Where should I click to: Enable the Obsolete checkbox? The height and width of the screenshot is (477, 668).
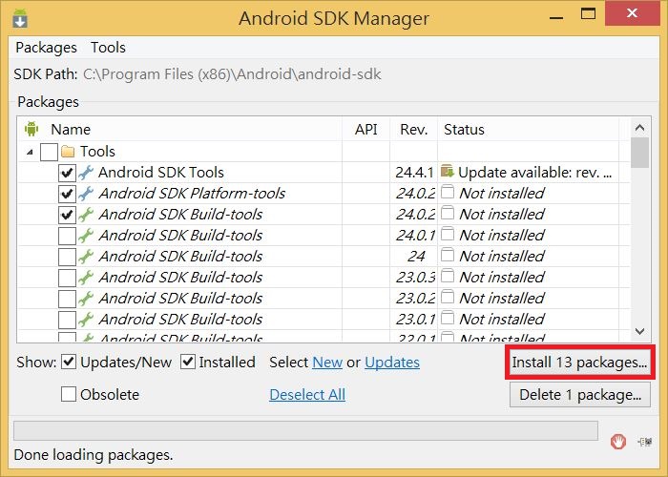(x=70, y=395)
